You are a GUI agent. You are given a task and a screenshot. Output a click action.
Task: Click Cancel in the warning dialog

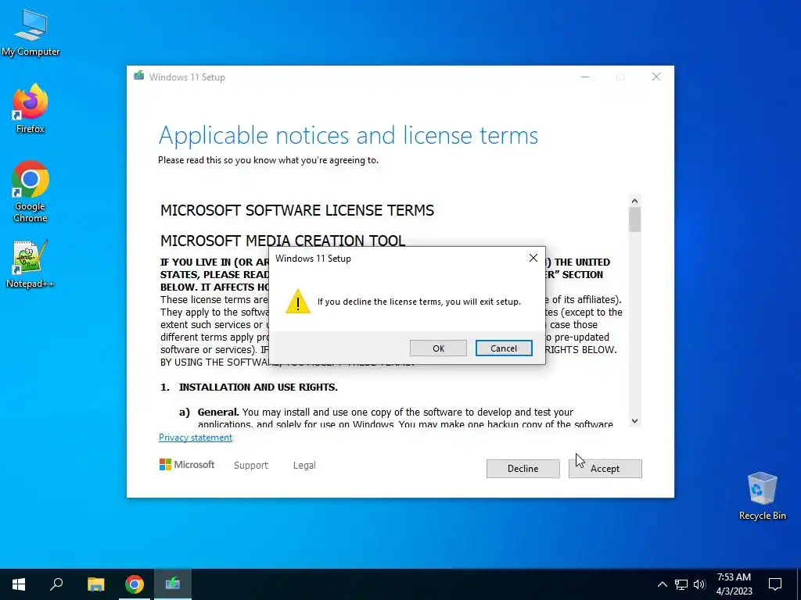504,348
